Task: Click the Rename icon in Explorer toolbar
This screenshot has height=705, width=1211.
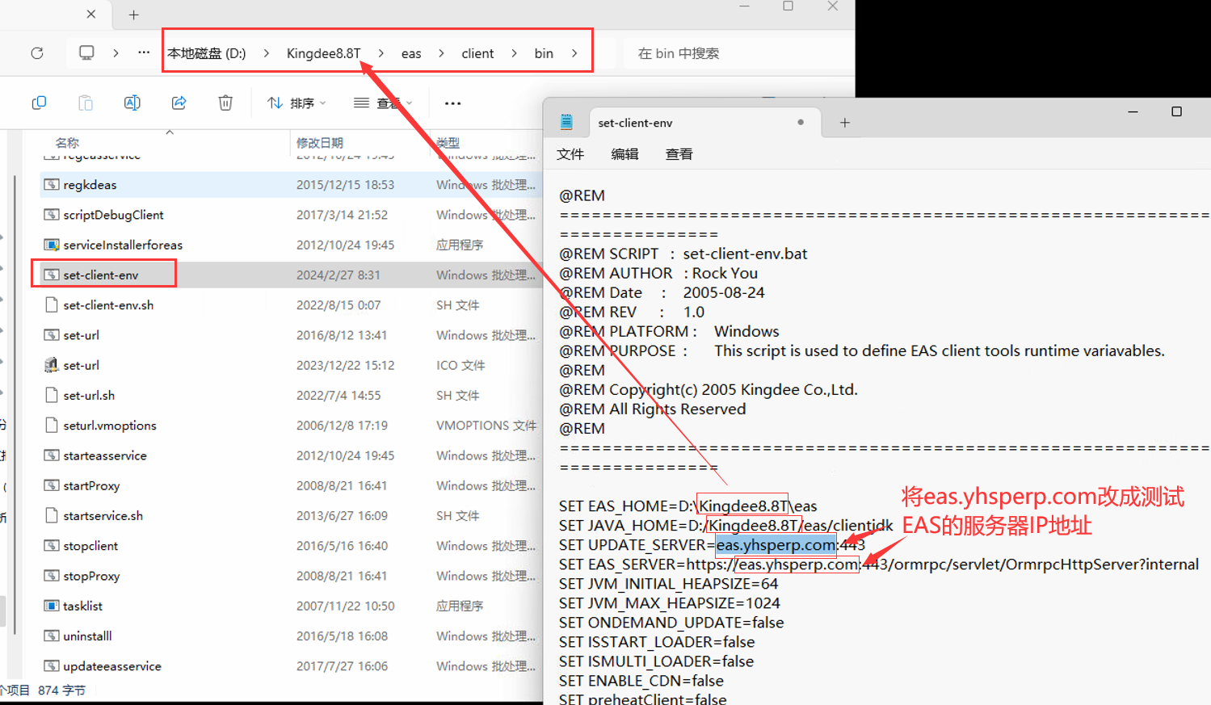Action: click(x=132, y=103)
